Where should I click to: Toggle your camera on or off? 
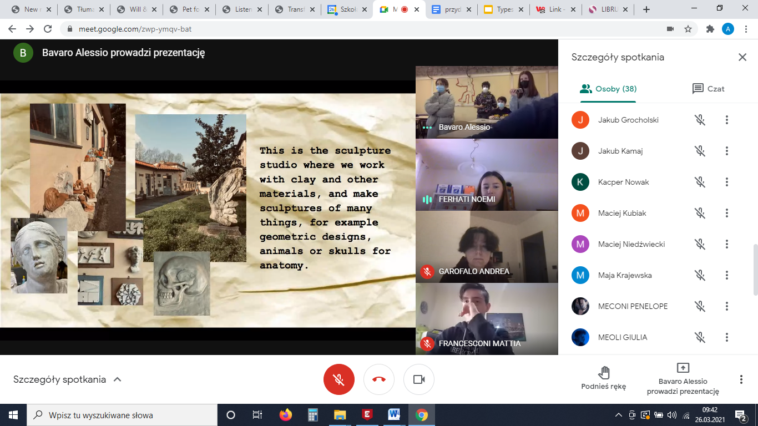pyautogui.click(x=419, y=379)
